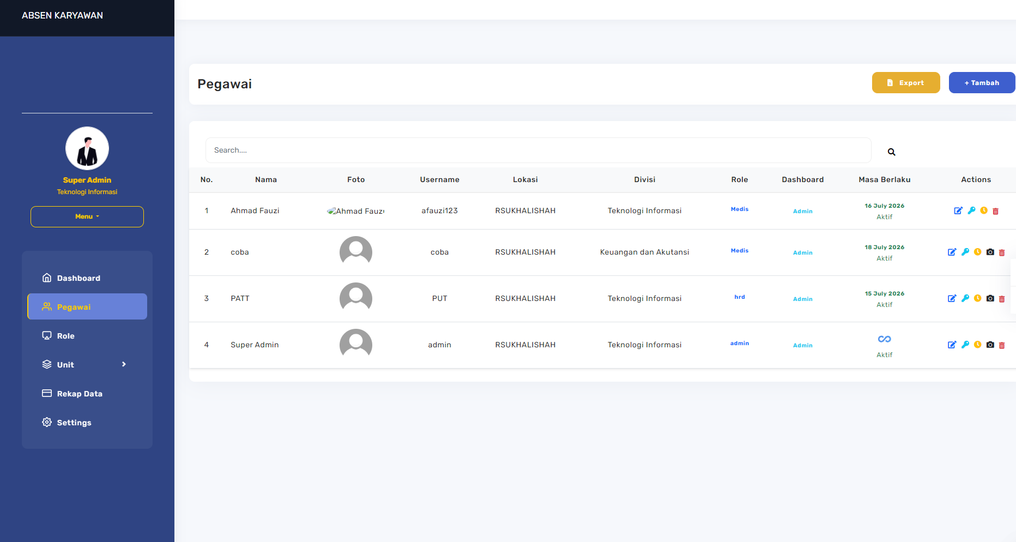This screenshot has width=1016, height=542.
Task: Click the Super Admin profile avatar
Action: (x=87, y=148)
